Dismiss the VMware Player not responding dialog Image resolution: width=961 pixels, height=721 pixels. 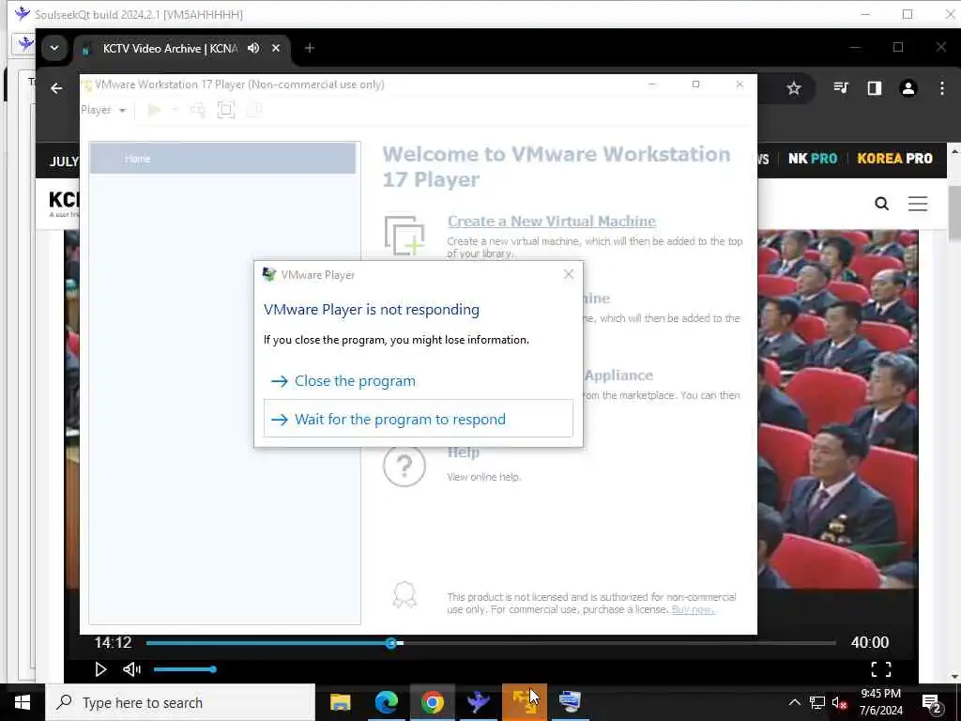coord(568,274)
